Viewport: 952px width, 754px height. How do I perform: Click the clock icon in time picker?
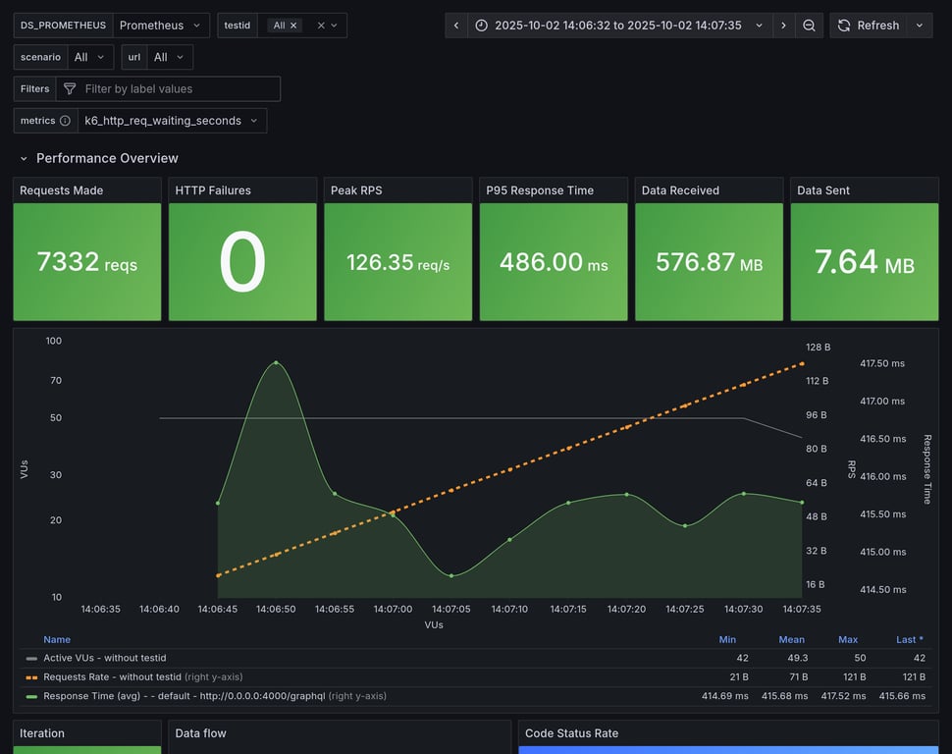pos(481,26)
